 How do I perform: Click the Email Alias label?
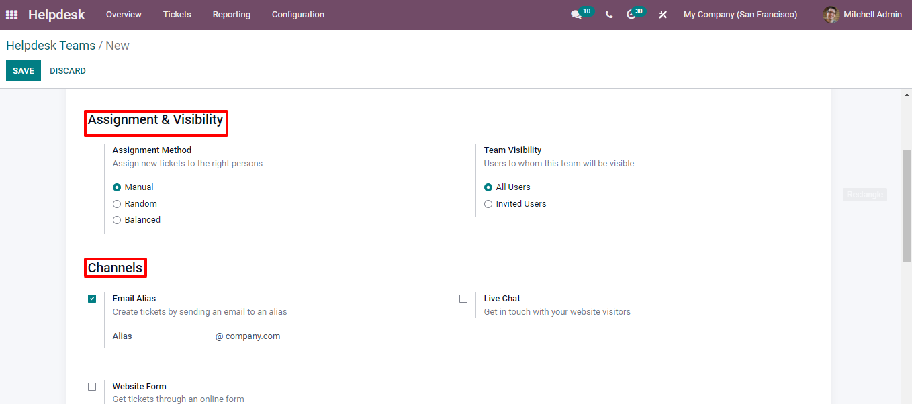tap(134, 299)
